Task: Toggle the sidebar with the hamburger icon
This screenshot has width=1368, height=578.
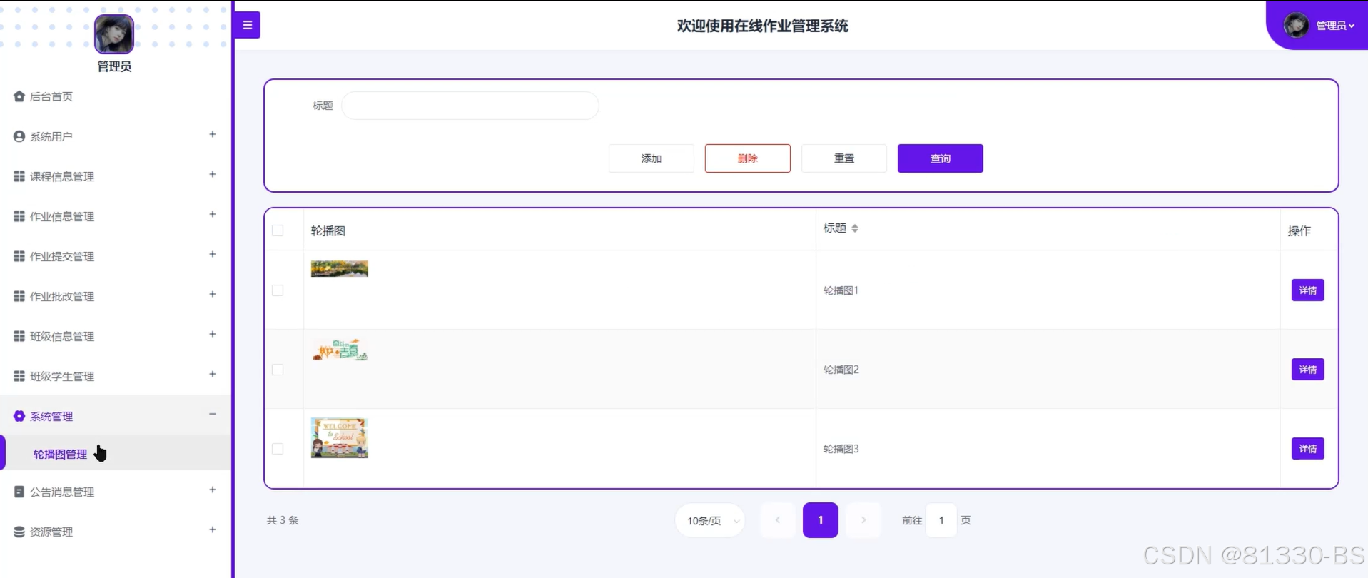Action: coord(247,25)
